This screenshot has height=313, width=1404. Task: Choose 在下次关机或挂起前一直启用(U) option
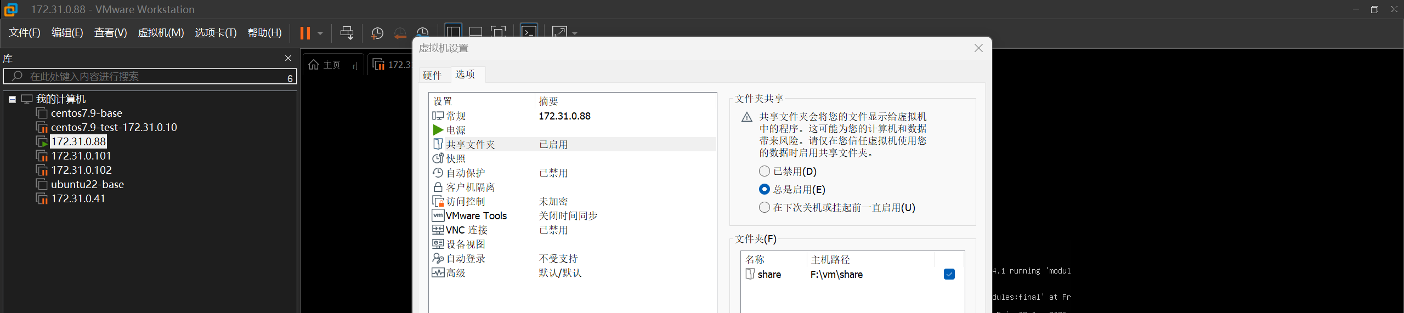click(x=764, y=207)
